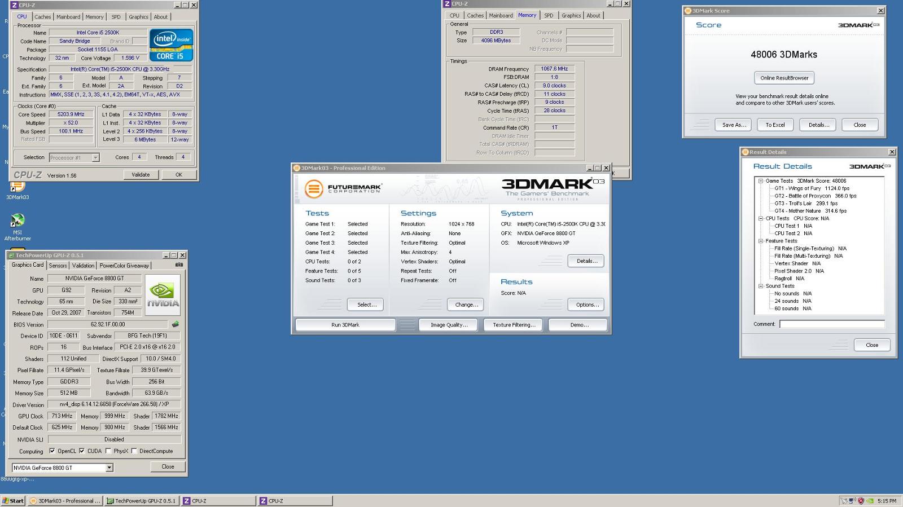This screenshot has width=903, height=507.
Task: Click the 48006 3DMarks score text
Action: coord(784,55)
